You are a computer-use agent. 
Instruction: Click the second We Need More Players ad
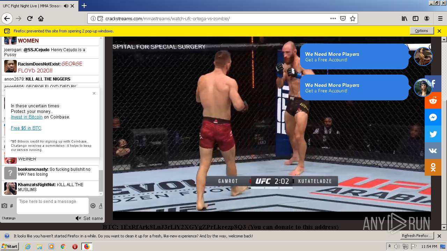(x=354, y=88)
